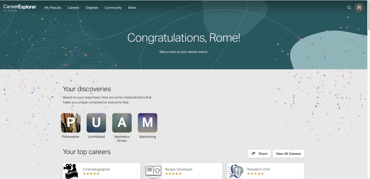Click the Research Chef icon
This screenshot has height=179, width=370.
[x=235, y=171]
